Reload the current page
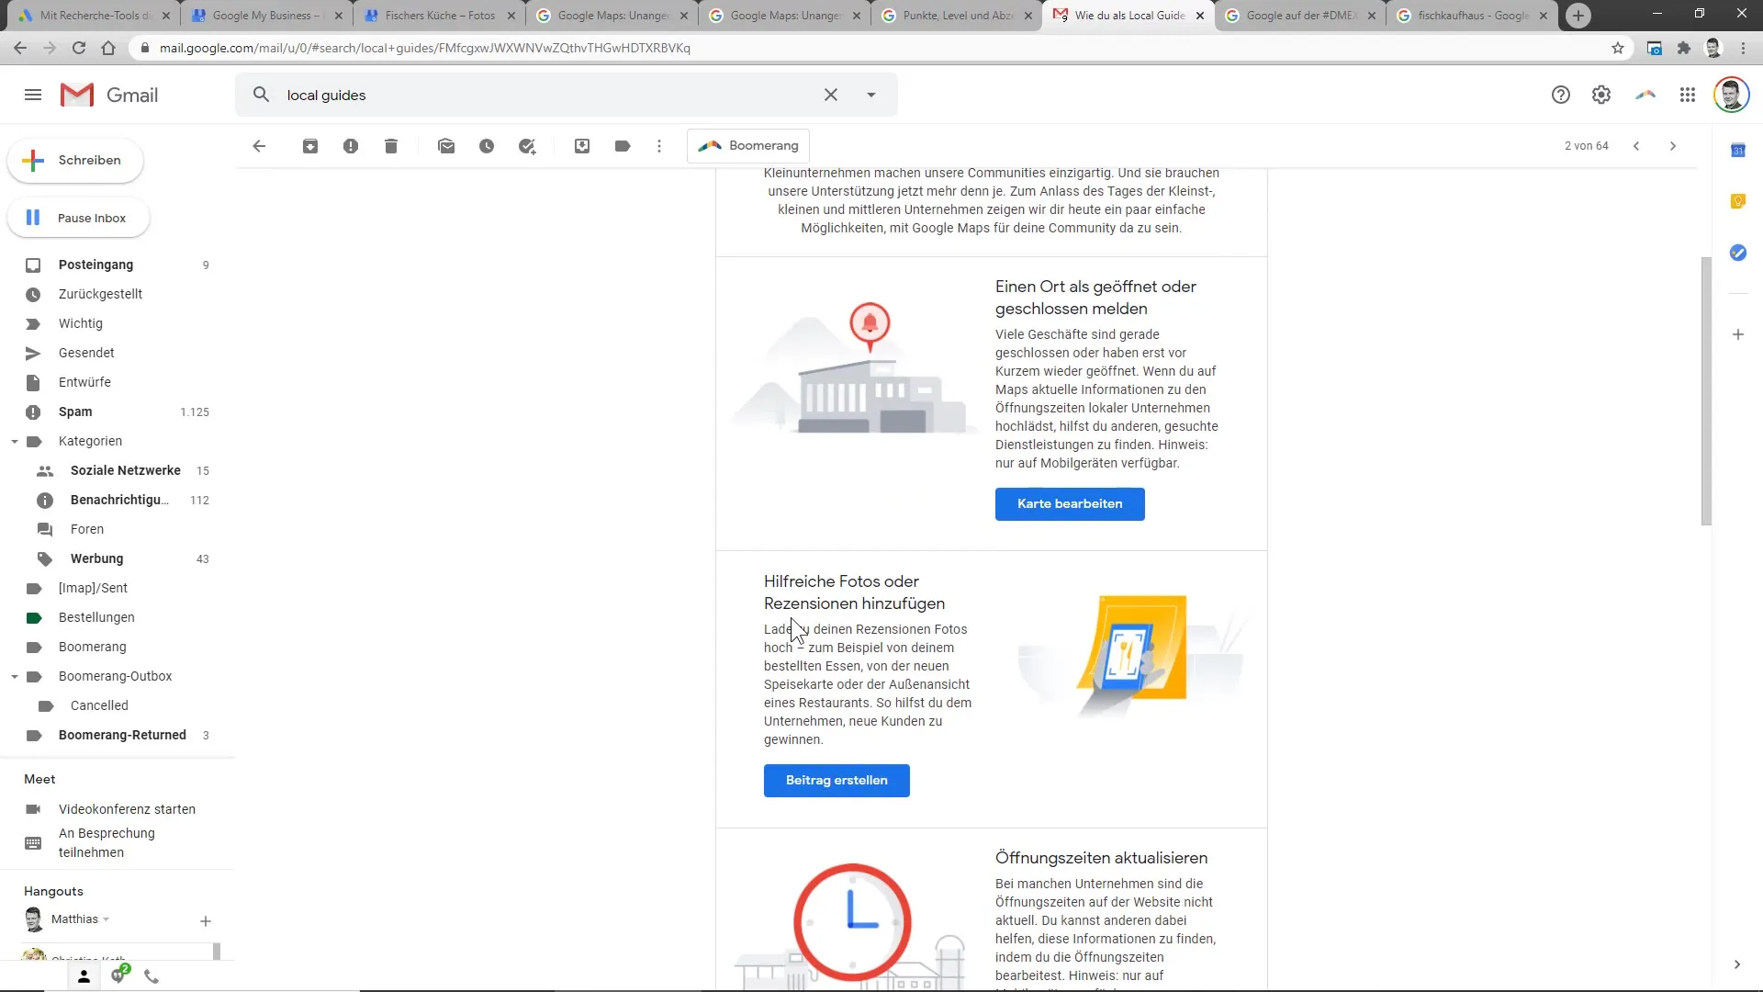The width and height of the screenshot is (1763, 992). 79,48
